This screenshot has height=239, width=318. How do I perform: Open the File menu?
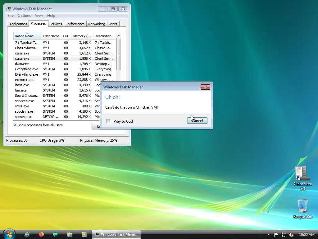[11, 16]
